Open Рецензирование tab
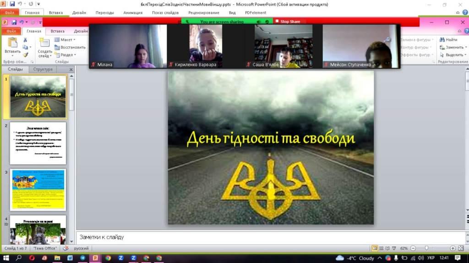 [x=204, y=12]
